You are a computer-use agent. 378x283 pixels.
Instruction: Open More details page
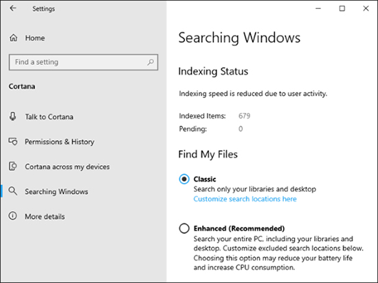(45, 217)
